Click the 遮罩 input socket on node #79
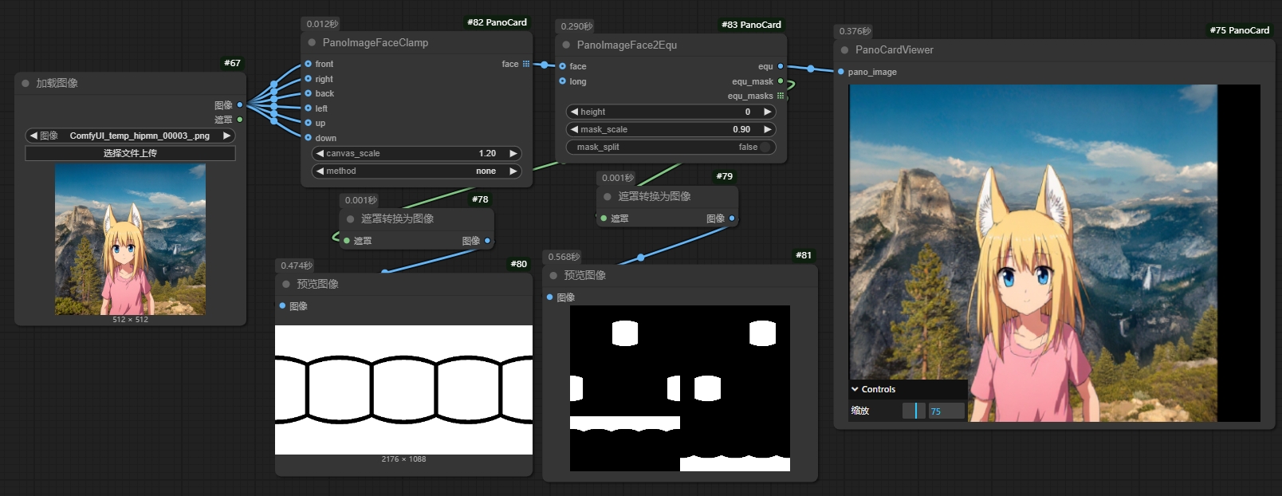This screenshot has width=1282, height=496. click(604, 218)
